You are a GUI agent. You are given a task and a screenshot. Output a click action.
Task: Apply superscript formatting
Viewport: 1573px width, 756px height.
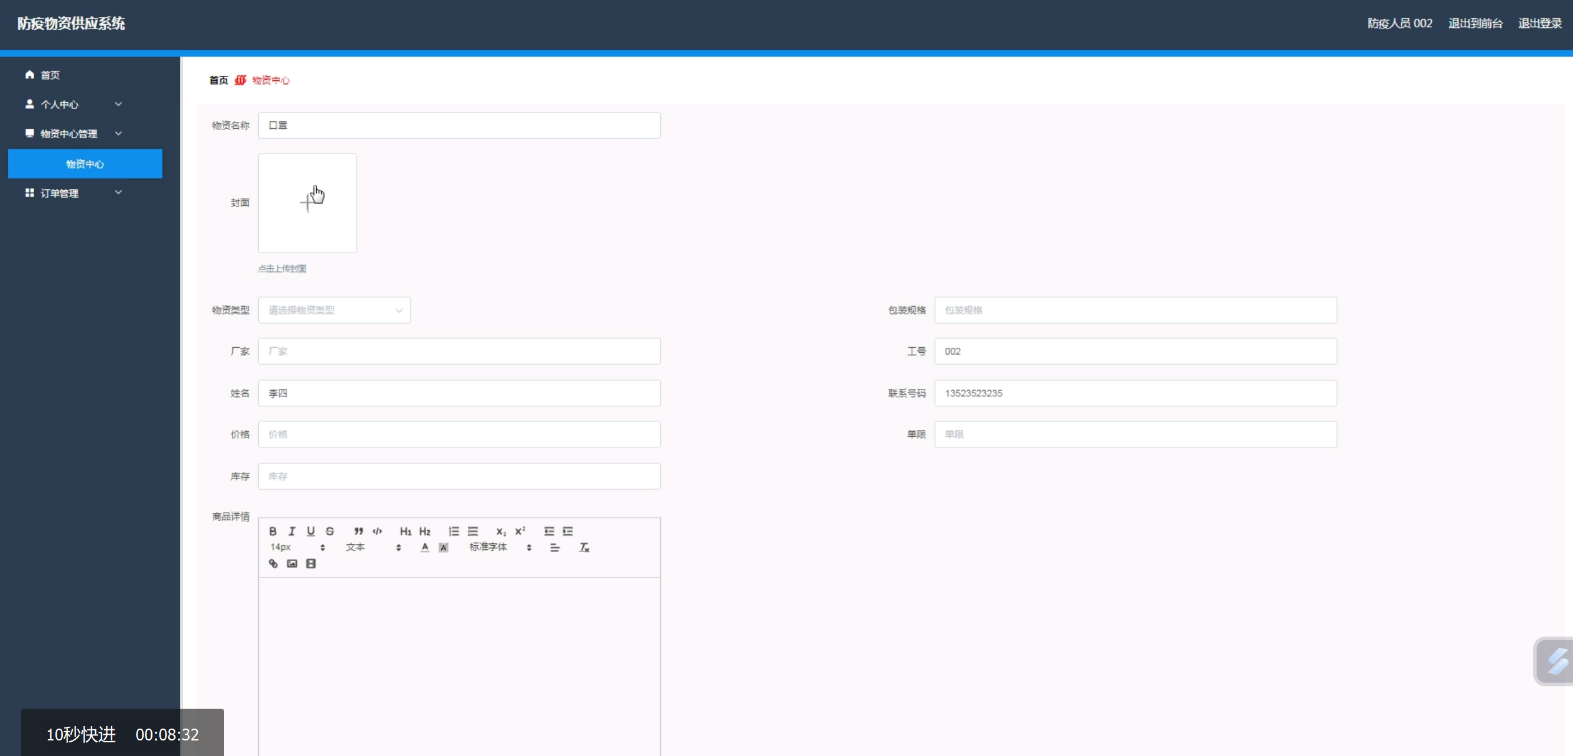pos(520,531)
